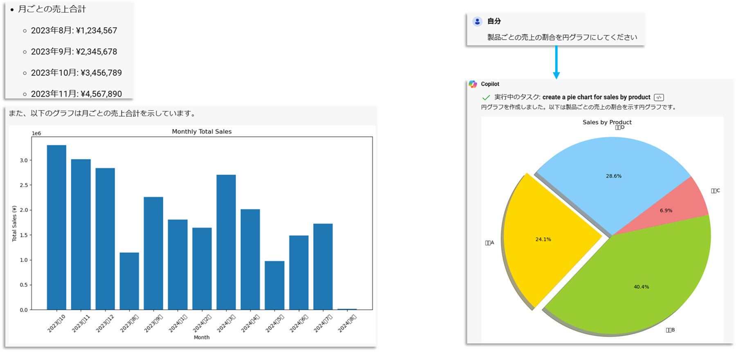The width and height of the screenshot is (736, 352).
Task: Click the blue downward arrow connector
Action: coord(556,62)
